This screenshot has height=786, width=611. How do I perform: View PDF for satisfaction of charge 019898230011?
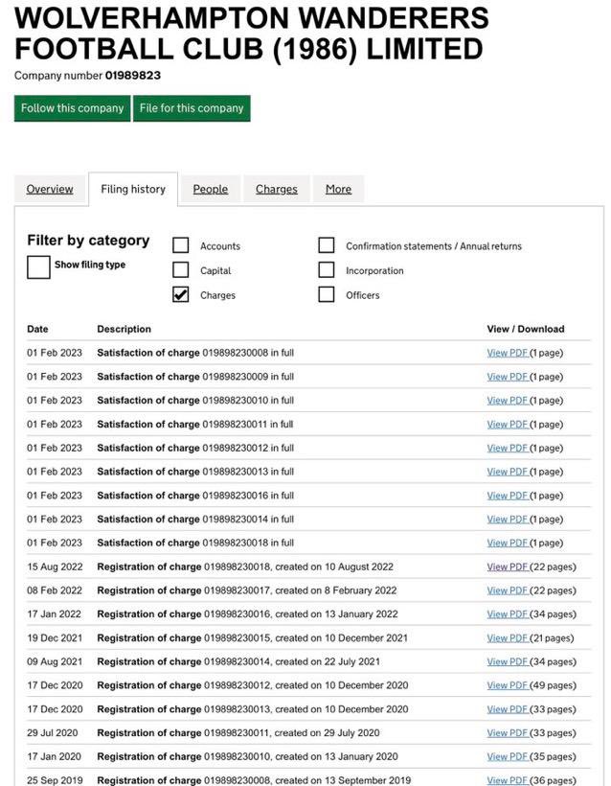[x=508, y=424]
